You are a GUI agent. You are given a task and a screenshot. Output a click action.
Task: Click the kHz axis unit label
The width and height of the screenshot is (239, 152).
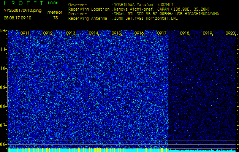point(3,31)
